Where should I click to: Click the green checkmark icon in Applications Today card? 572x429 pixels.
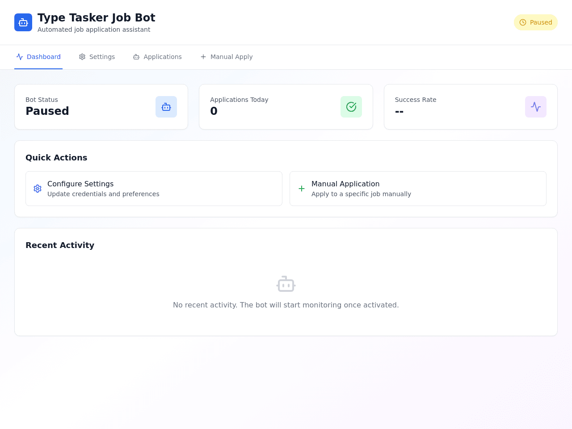pos(351,107)
